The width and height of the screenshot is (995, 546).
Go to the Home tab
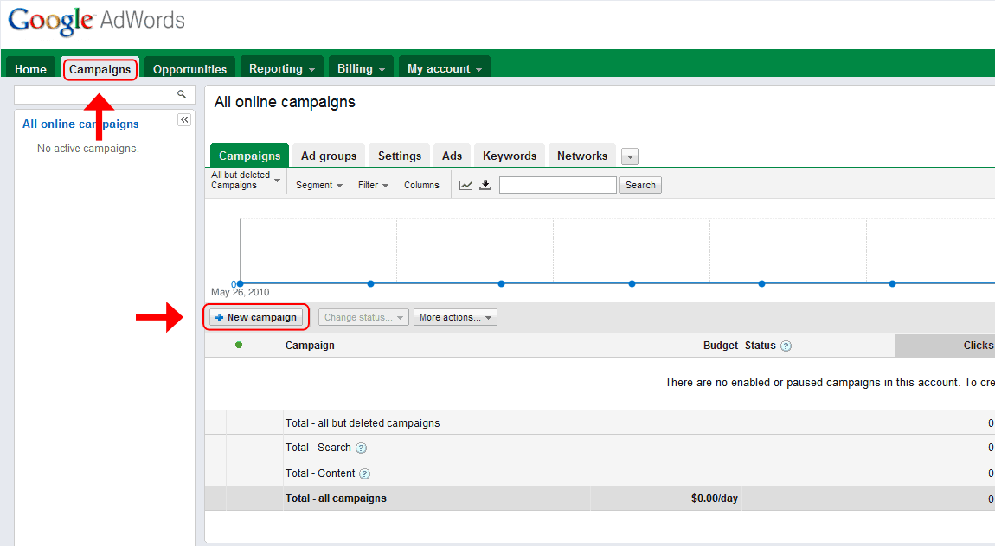[30, 69]
